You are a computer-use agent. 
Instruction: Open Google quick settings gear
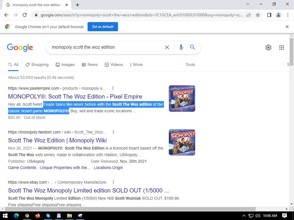click(268, 48)
